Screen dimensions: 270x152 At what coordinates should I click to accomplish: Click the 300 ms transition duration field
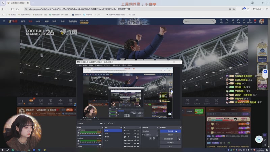coord(151,135)
